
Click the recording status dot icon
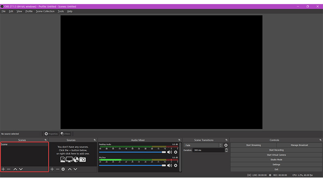pos(270,175)
